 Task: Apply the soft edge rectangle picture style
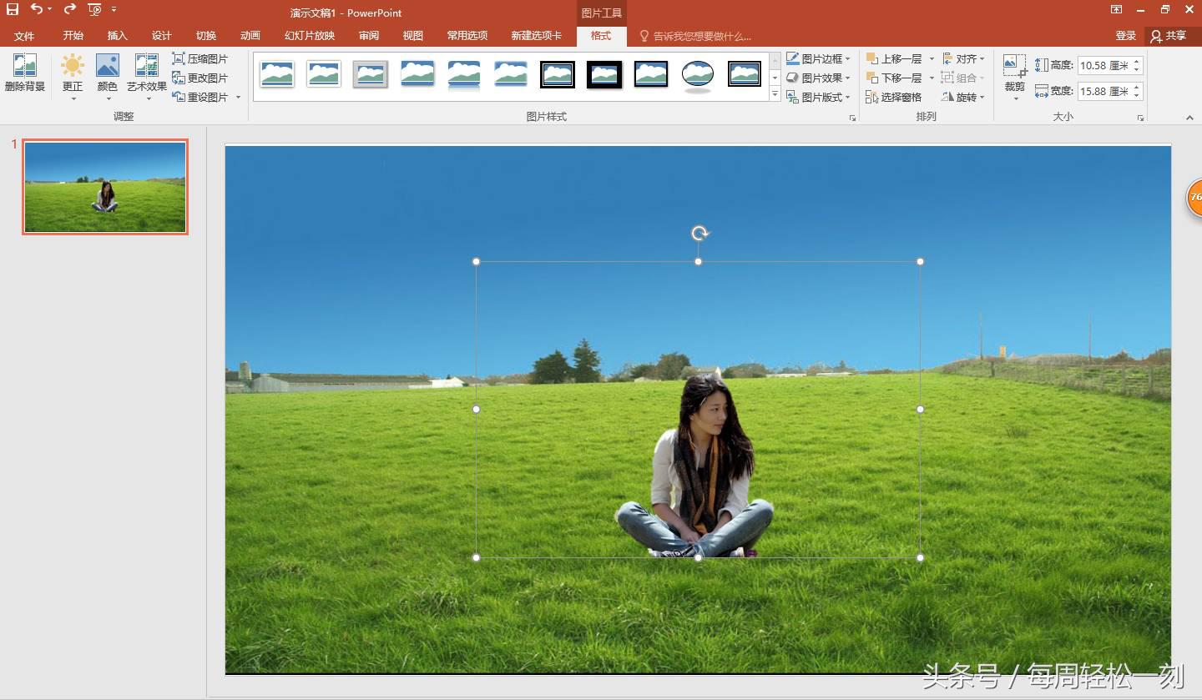coord(510,74)
